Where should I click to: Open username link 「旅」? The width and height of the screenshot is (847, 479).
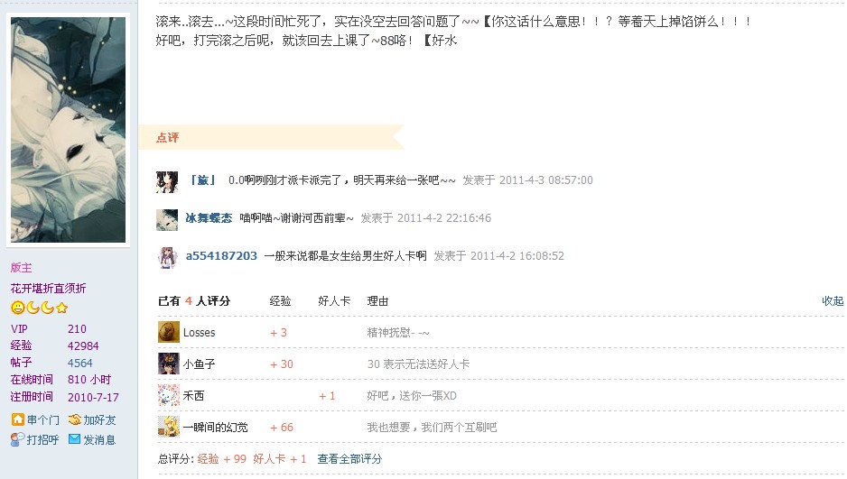pos(203,180)
